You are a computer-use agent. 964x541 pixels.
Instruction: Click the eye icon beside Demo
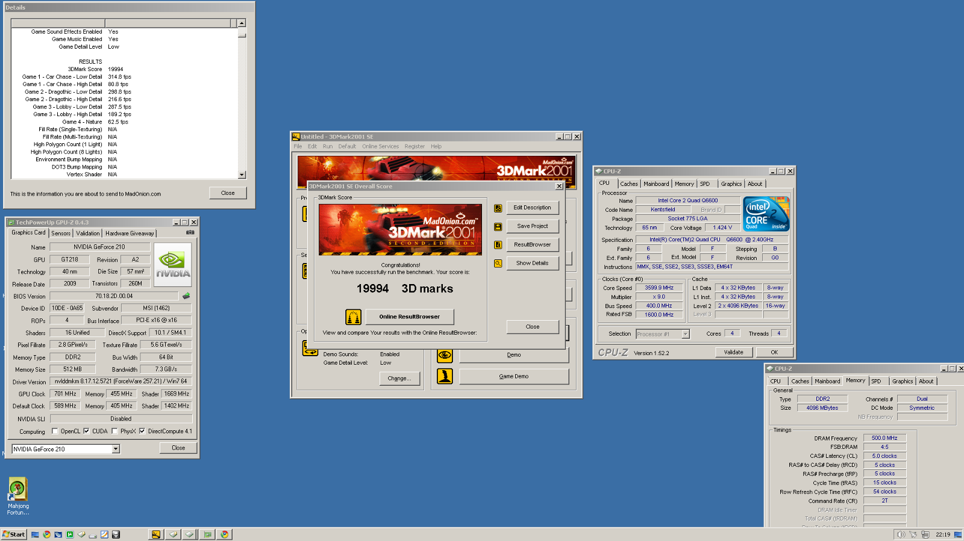[445, 355]
